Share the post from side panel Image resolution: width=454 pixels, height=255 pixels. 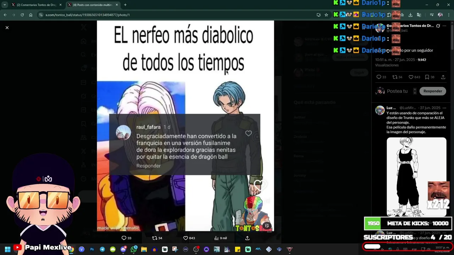(x=443, y=77)
